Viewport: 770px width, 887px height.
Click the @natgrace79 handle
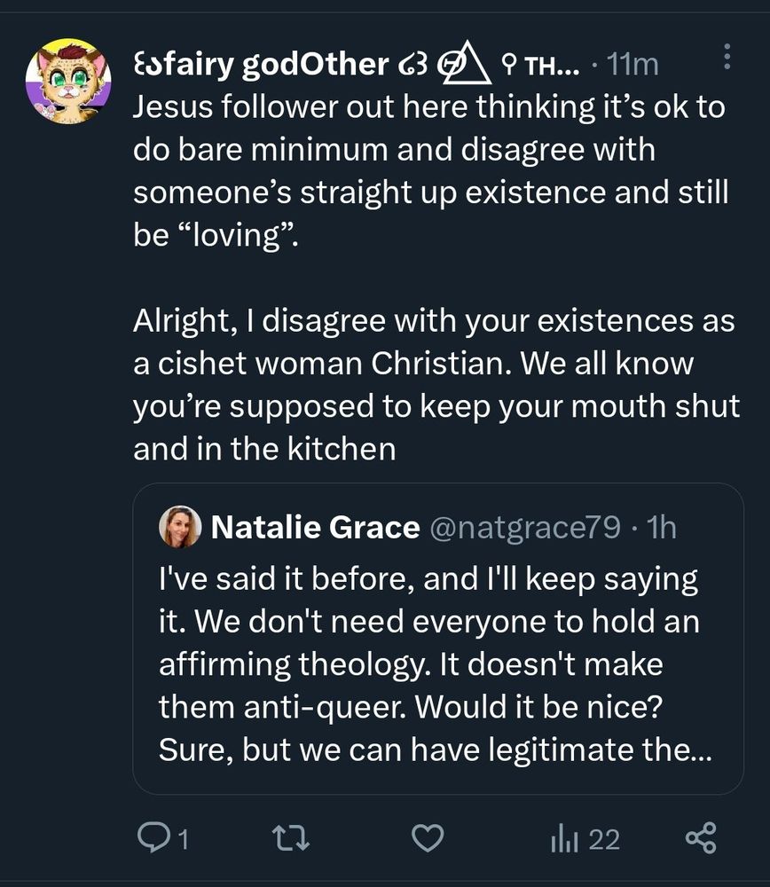click(524, 528)
